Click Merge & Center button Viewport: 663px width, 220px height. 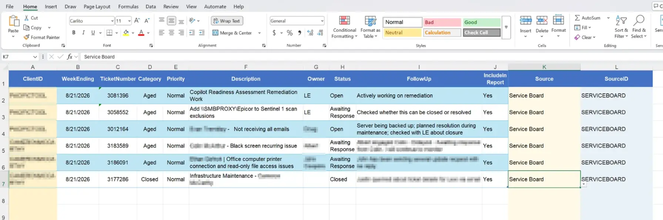[x=232, y=33]
